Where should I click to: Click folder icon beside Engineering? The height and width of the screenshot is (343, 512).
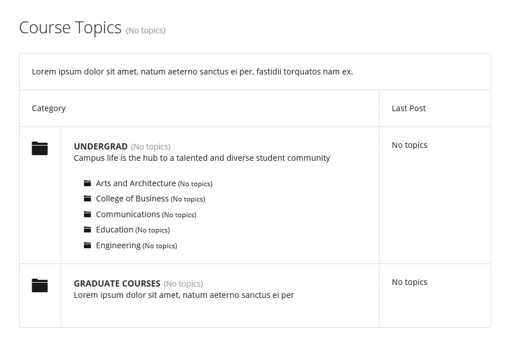point(87,245)
